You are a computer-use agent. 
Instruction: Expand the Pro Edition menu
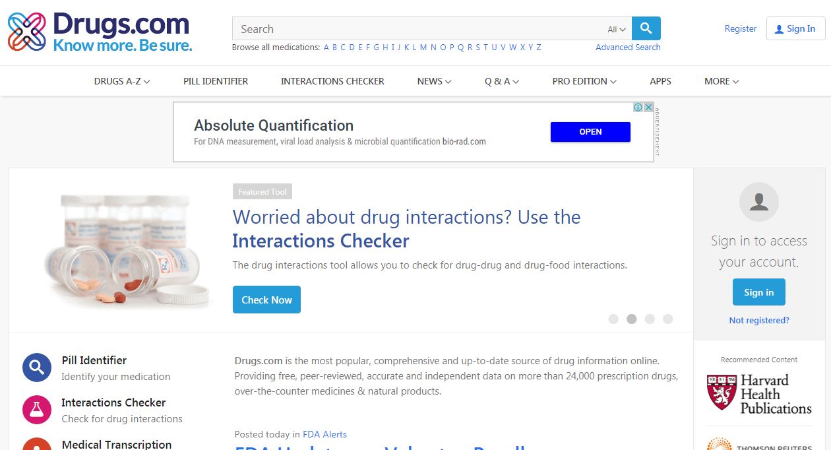coord(584,81)
